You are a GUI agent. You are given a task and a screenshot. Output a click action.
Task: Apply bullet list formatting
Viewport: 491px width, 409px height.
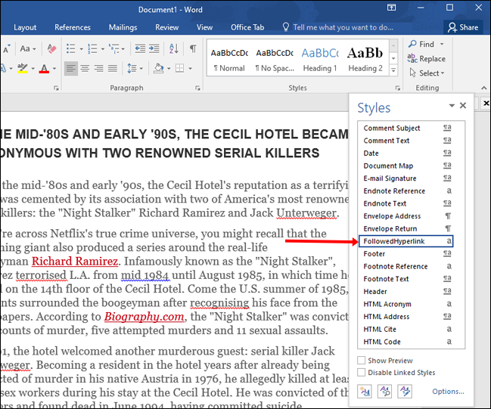[x=71, y=49]
